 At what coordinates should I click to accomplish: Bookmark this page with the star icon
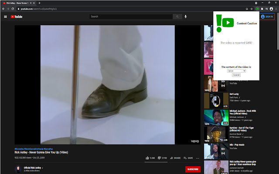tap(252, 8)
